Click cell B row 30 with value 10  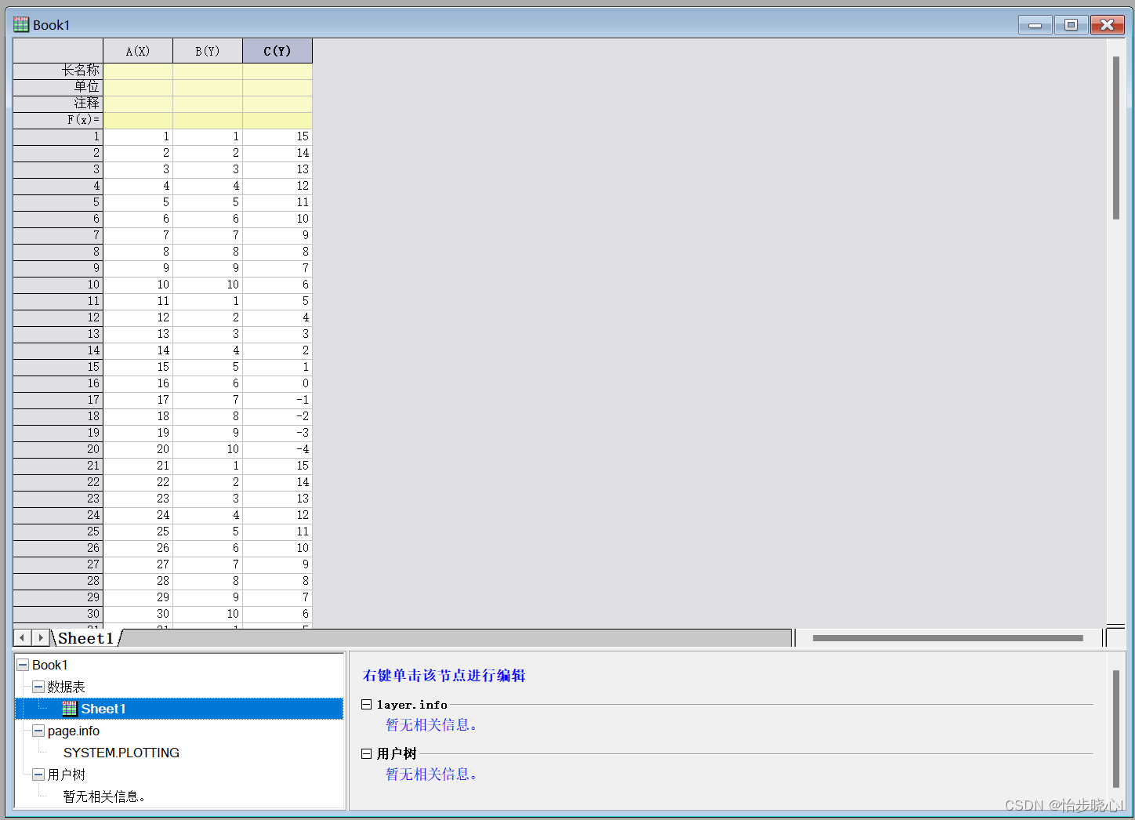[x=208, y=614]
